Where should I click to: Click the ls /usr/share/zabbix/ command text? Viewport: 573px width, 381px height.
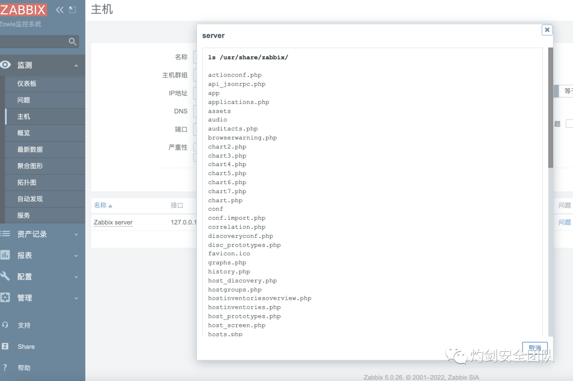pos(248,57)
